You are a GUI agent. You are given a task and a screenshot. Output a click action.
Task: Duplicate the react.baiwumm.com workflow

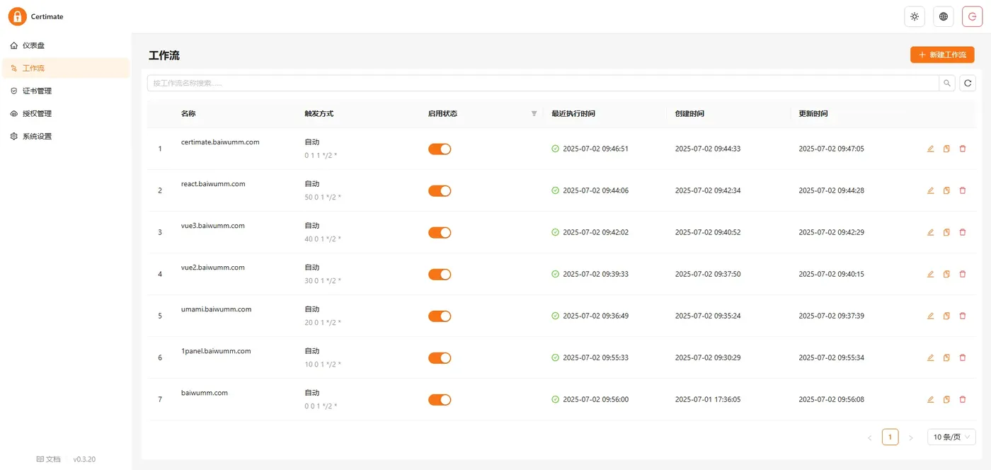(946, 190)
